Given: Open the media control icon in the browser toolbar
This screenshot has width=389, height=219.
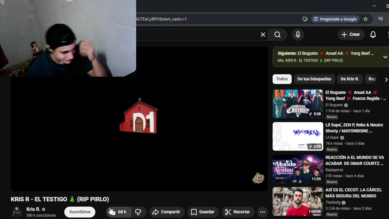Looking at the screenshot, I should coord(380,19).
